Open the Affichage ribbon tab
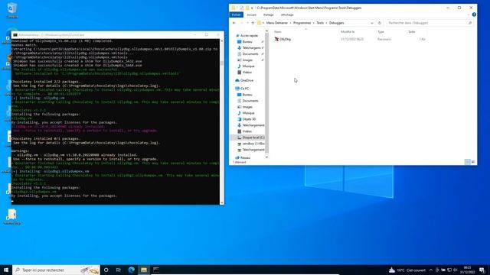490x275 pixels. pos(287,15)
